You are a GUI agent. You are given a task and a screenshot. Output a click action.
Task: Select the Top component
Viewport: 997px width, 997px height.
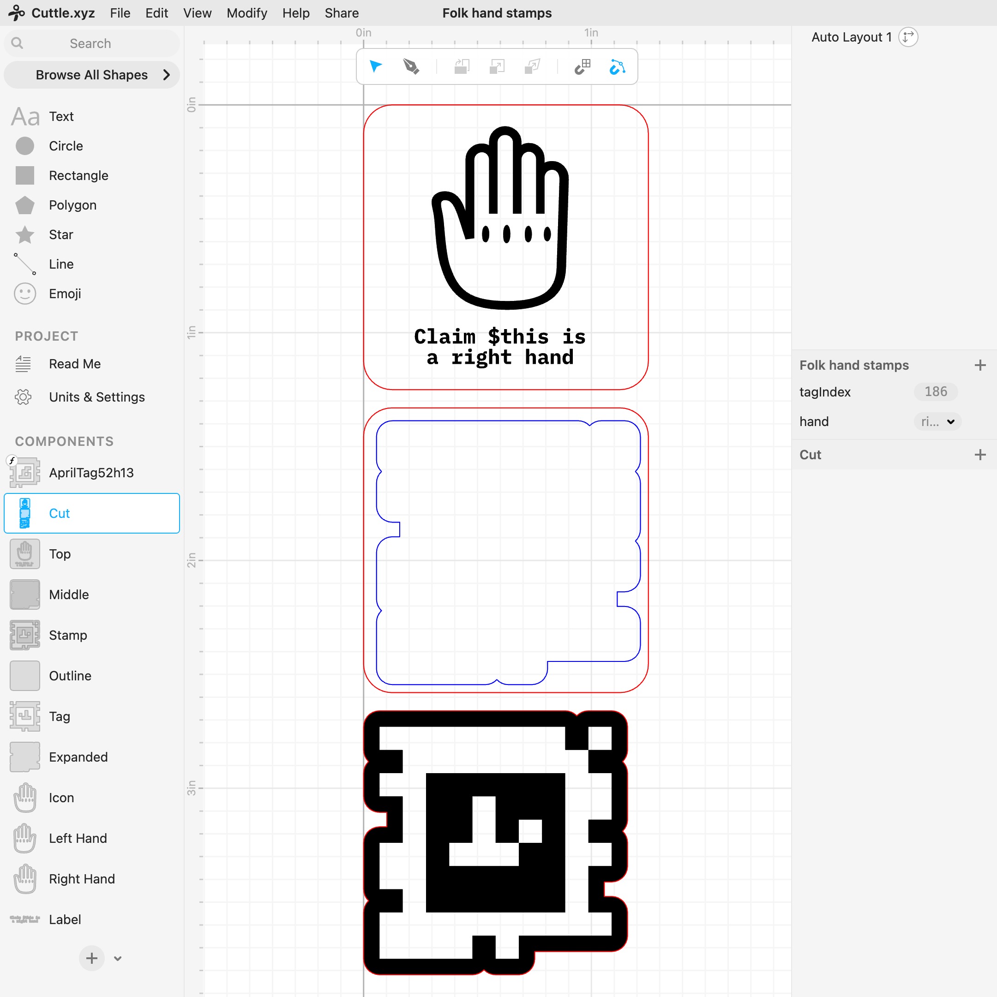coord(92,554)
